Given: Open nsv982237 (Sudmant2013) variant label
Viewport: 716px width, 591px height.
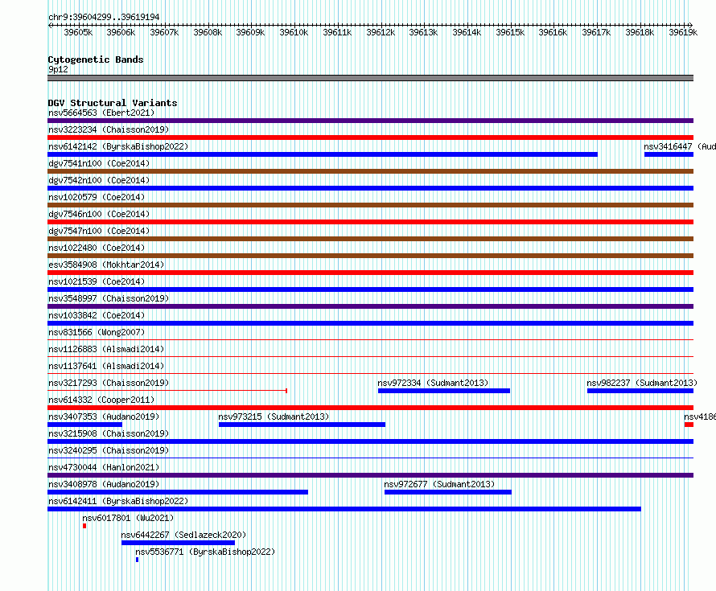Looking at the screenshot, I should click(x=642, y=383).
